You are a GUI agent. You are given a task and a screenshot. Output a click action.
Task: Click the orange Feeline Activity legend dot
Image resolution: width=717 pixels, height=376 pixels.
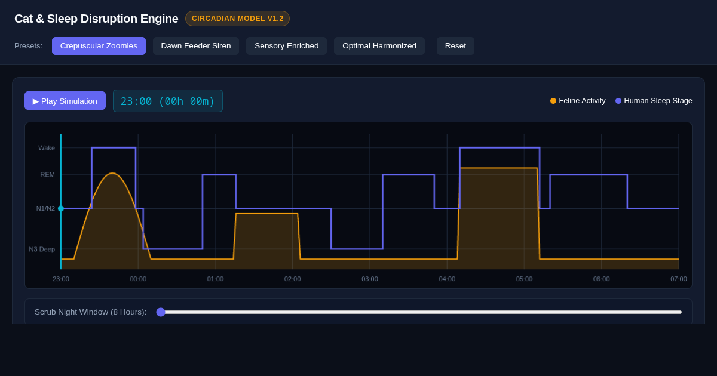553,101
